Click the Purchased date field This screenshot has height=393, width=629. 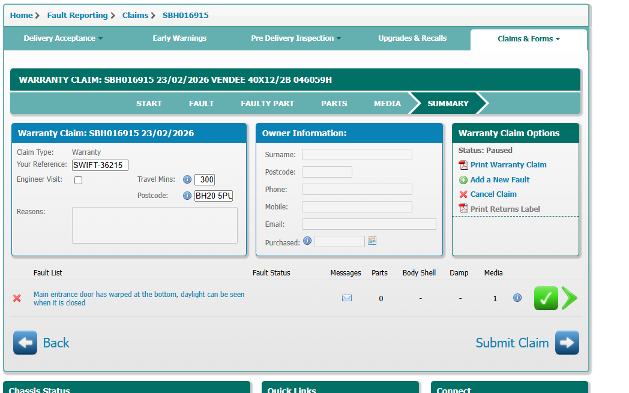point(340,241)
